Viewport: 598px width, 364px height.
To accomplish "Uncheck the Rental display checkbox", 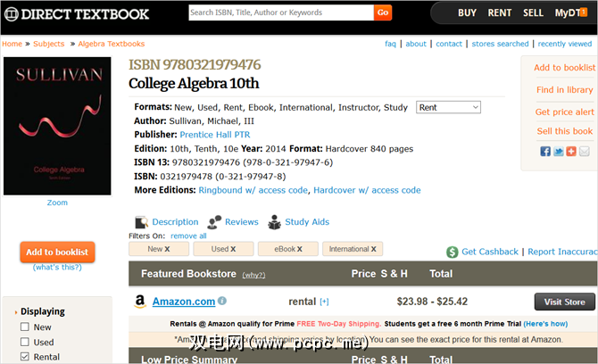I will tap(25, 357).
